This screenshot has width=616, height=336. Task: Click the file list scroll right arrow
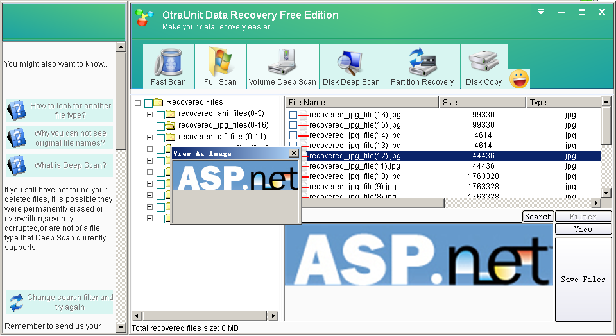[x=596, y=203]
